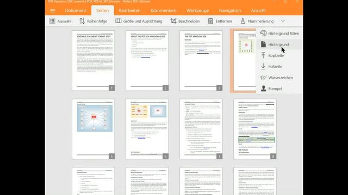This screenshot has height=195, width=348.
Task: Open the Bearbeiten tab
Action: point(129,11)
